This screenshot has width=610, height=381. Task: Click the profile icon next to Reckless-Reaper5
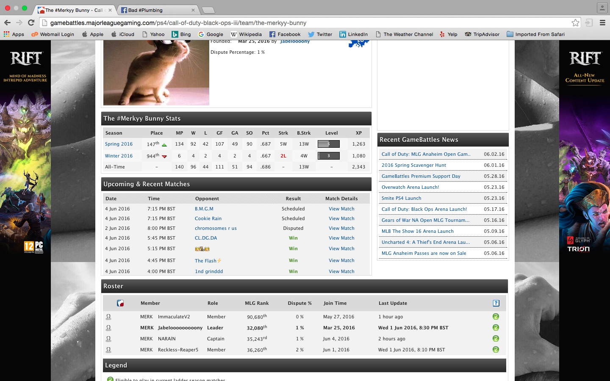[108, 350]
